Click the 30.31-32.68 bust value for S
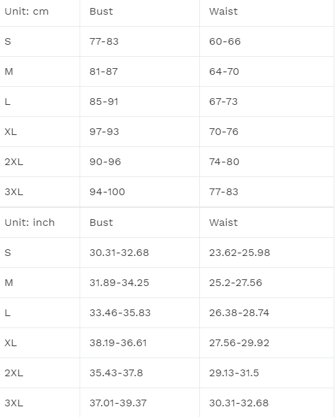The image size is (335, 417). click(119, 253)
